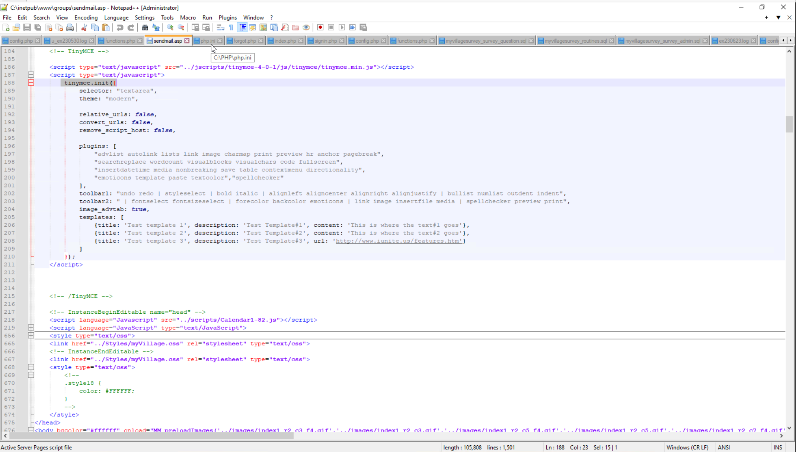Switch to the forgot.php tab
Screen dimensions: 796x452
[x=244, y=41]
